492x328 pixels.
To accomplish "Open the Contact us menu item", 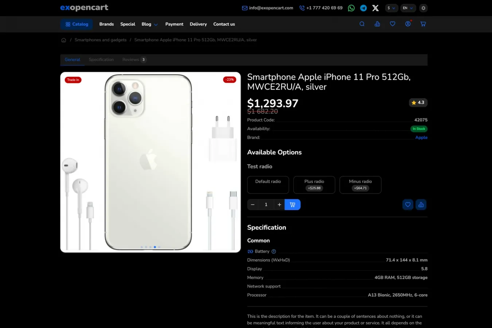I will click(x=224, y=24).
